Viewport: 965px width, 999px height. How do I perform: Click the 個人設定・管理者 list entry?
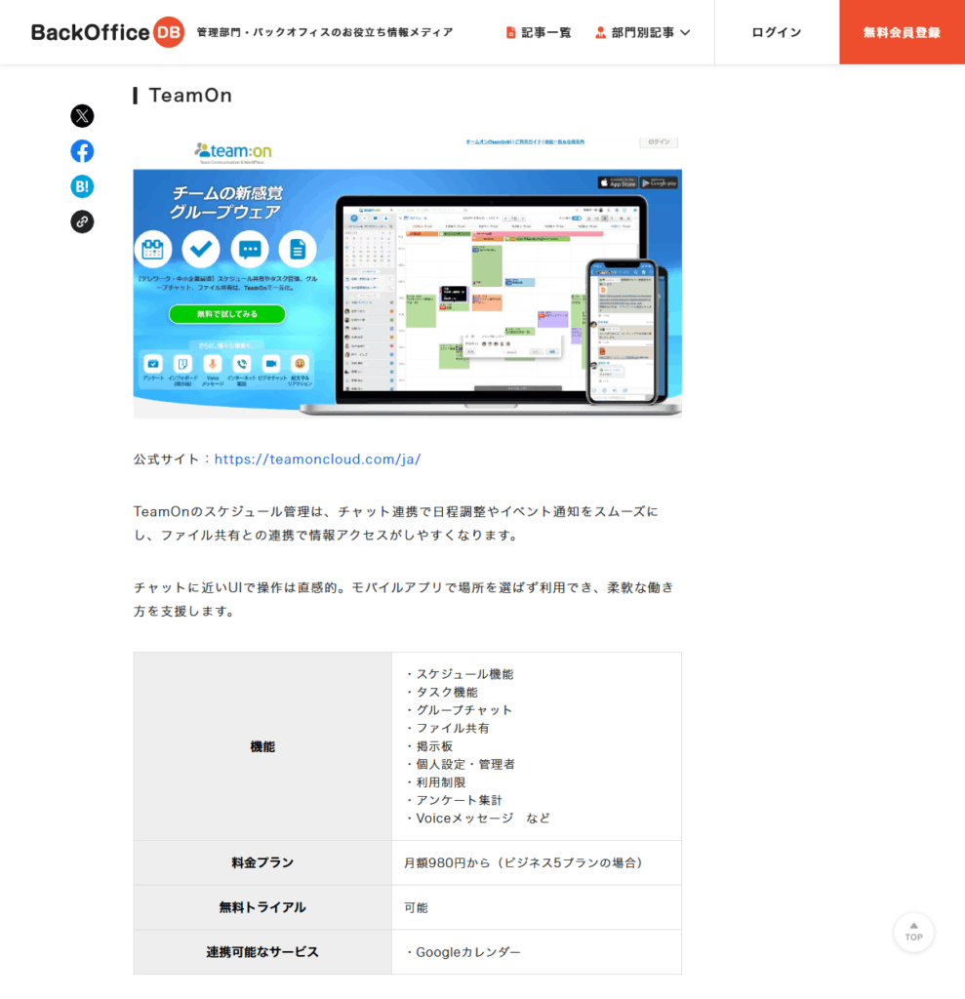pyautogui.click(x=460, y=764)
